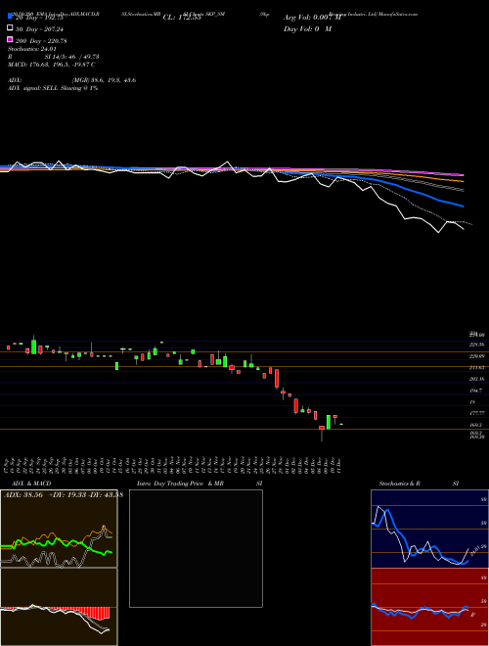The height and width of the screenshot is (646, 489).
Task: Open the MunafaSutra.com site label
Action: click(x=398, y=14)
